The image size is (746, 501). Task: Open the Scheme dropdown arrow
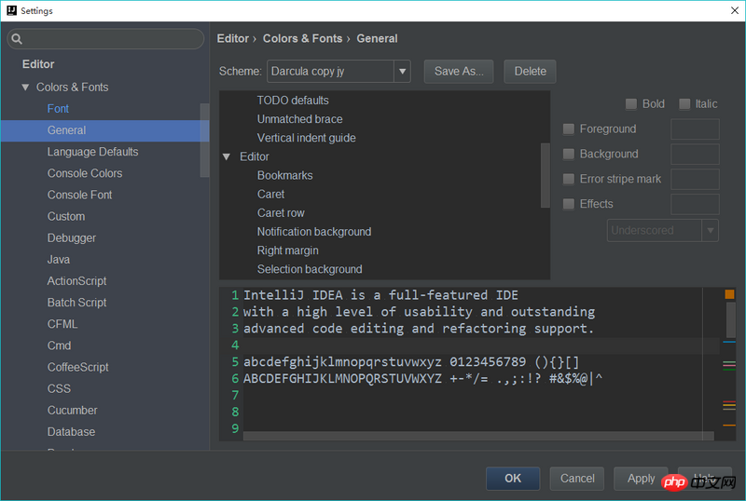click(x=403, y=72)
